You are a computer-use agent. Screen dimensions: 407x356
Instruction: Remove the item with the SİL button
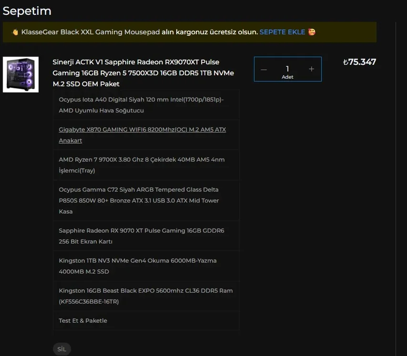click(62, 349)
